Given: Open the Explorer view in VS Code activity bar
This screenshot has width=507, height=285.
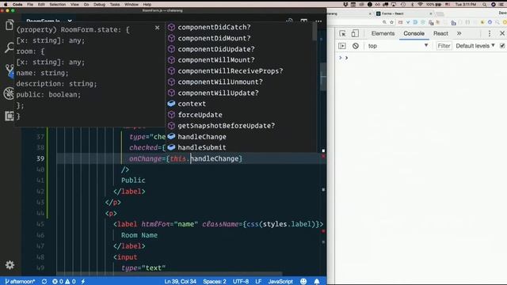Looking at the screenshot, I should pyautogui.click(x=10, y=25).
